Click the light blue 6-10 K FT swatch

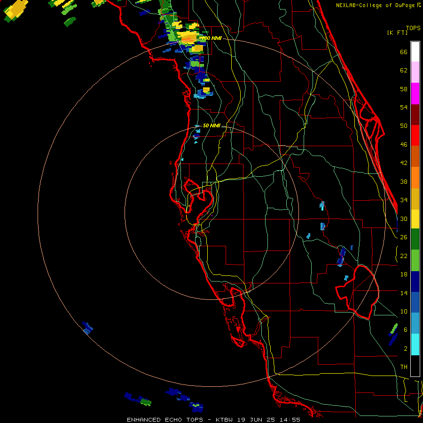415,323
